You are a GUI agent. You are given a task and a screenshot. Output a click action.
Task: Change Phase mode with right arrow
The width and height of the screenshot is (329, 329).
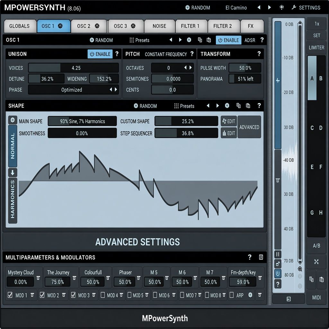[116, 90]
